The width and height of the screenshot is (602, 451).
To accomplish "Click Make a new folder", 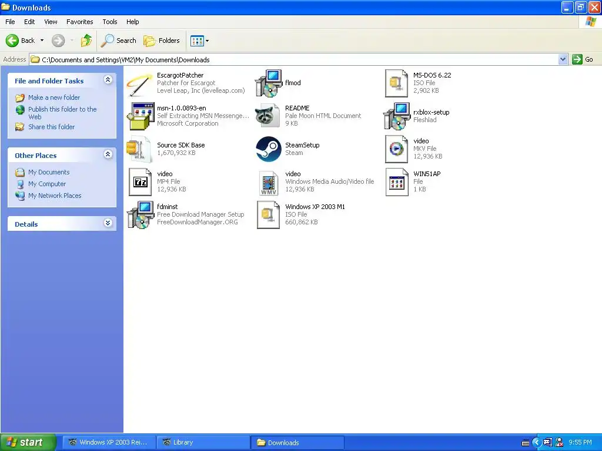I will [x=54, y=97].
